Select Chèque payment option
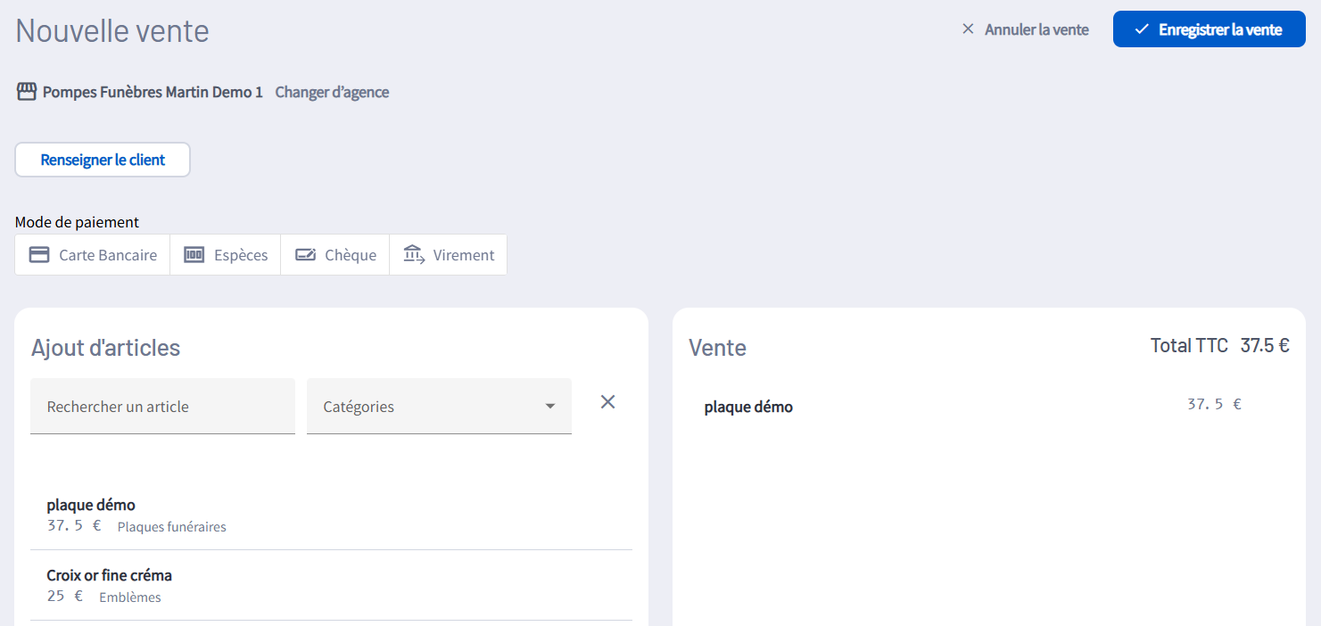 pos(335,255)
